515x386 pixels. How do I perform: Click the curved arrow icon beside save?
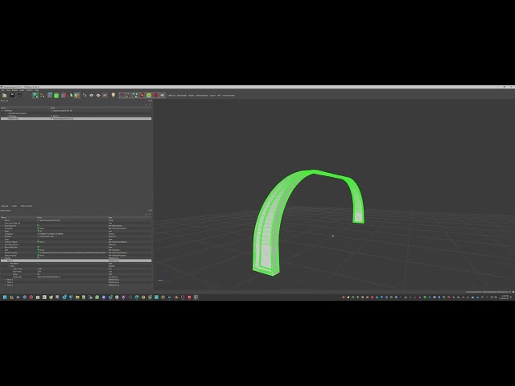coord(20,95)
